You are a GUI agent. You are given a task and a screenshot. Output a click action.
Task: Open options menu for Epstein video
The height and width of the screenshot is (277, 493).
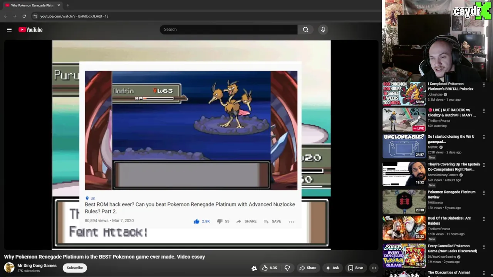point(484,165)
